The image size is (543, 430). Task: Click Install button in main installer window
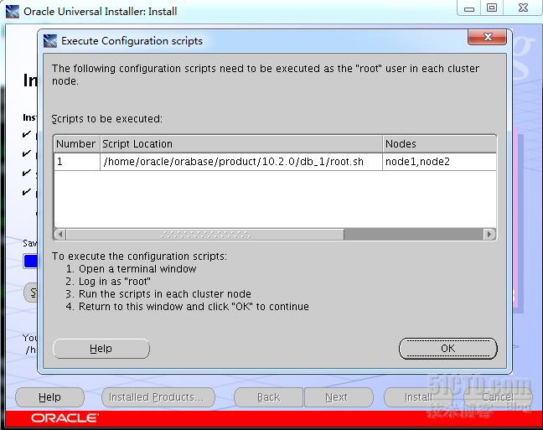(418, 397)
